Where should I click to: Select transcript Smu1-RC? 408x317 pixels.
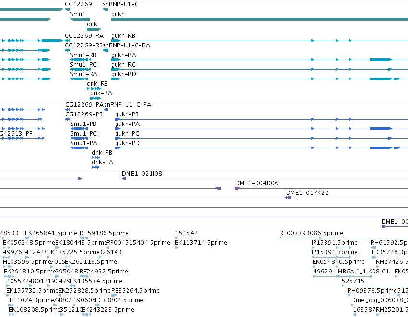pyautogui.click(x=83, y=65)
